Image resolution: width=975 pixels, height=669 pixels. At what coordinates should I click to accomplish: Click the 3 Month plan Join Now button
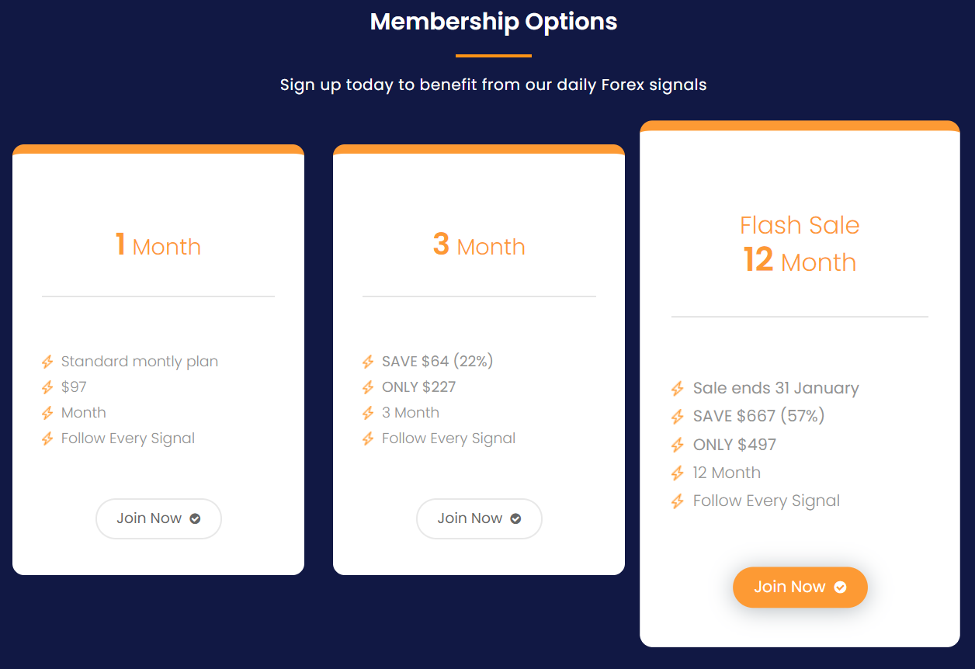(x=479, y=518)
